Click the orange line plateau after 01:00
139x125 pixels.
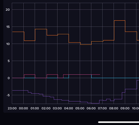pyautogui.click(x=41, y=29)
